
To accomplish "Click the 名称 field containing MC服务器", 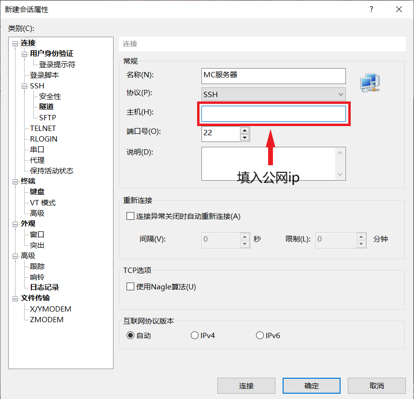I will pyautogui.click(x=273, y=76).
